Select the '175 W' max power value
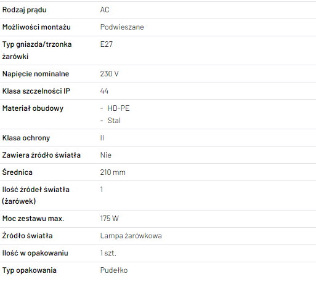This screenshot has width=316, height=282. [110, 219]
